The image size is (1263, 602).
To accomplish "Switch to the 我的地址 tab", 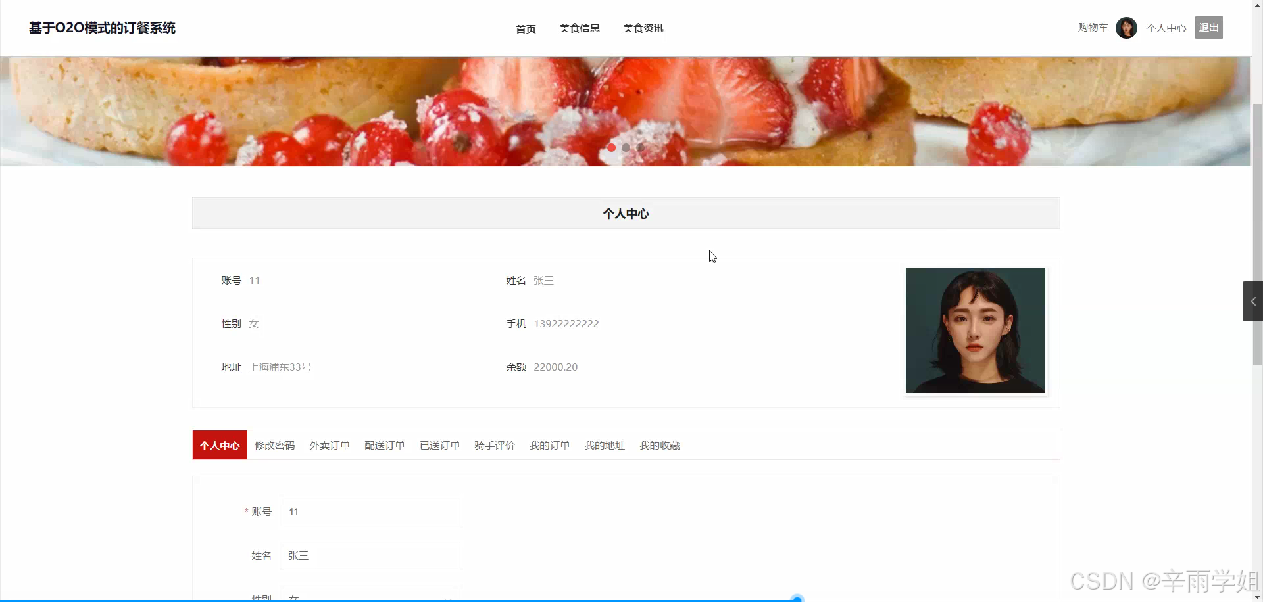I will tap(605, 445).
